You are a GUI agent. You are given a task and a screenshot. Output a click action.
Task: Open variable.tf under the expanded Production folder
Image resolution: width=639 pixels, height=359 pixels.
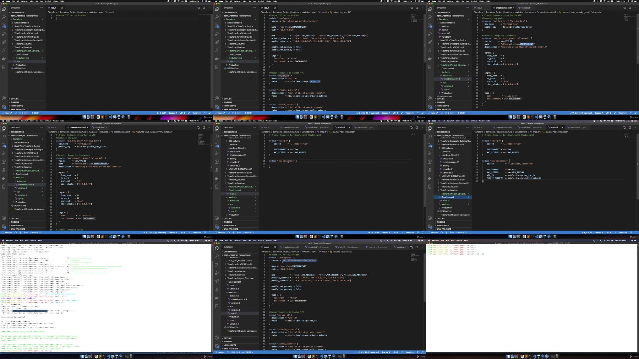[234, 324]
